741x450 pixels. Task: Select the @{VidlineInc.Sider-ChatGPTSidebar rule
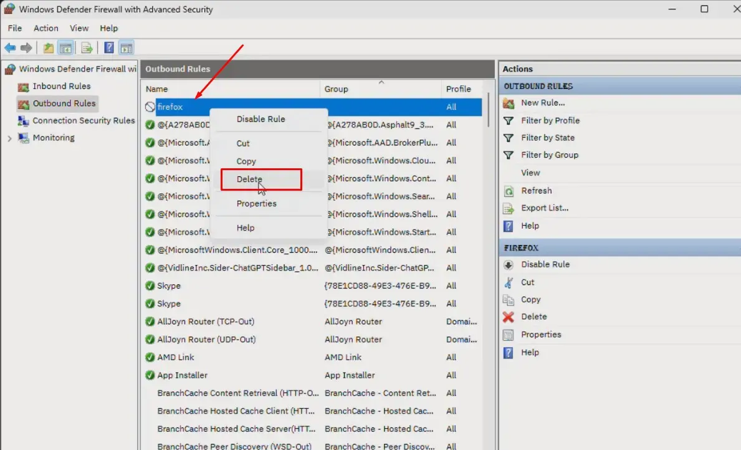click(237, 268)
